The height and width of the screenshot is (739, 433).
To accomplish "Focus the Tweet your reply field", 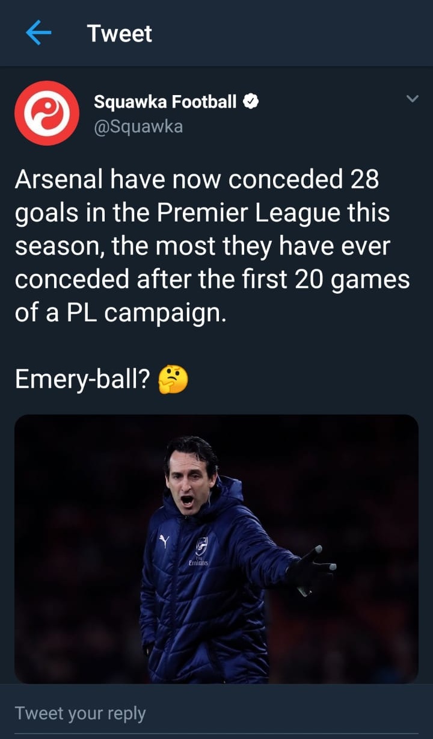I will click(x=216, y=713).
